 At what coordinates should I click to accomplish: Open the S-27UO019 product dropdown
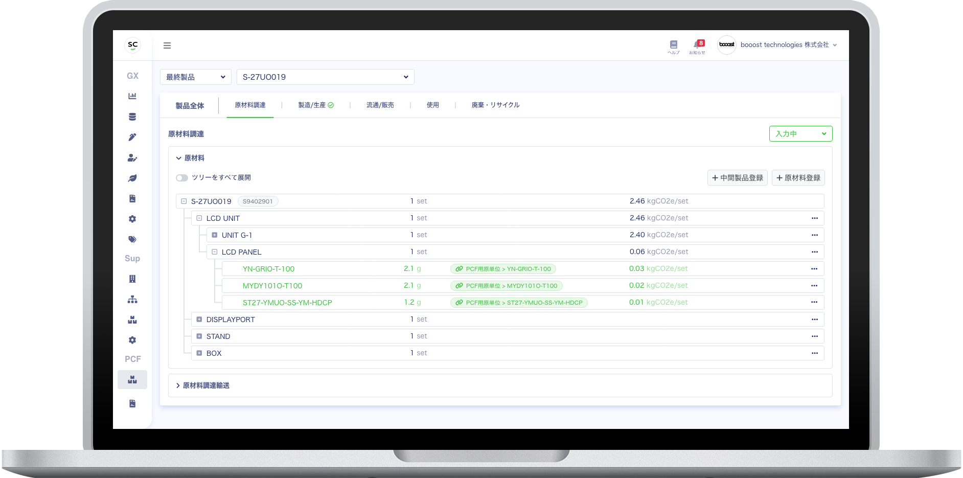coord(326,77)
